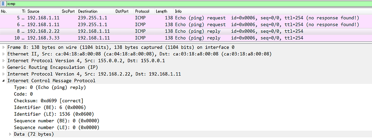The width and height of the screenshot is (372, 139).
Task: Sort by the Destination column header
Action: (x=96, y=11)
